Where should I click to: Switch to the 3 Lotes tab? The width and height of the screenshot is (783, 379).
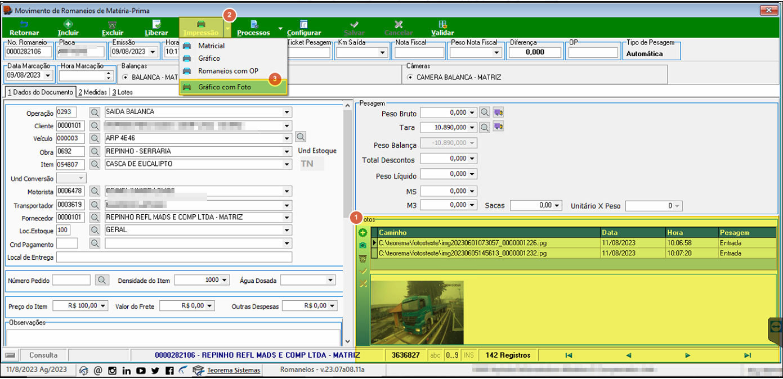click(122, 92)
